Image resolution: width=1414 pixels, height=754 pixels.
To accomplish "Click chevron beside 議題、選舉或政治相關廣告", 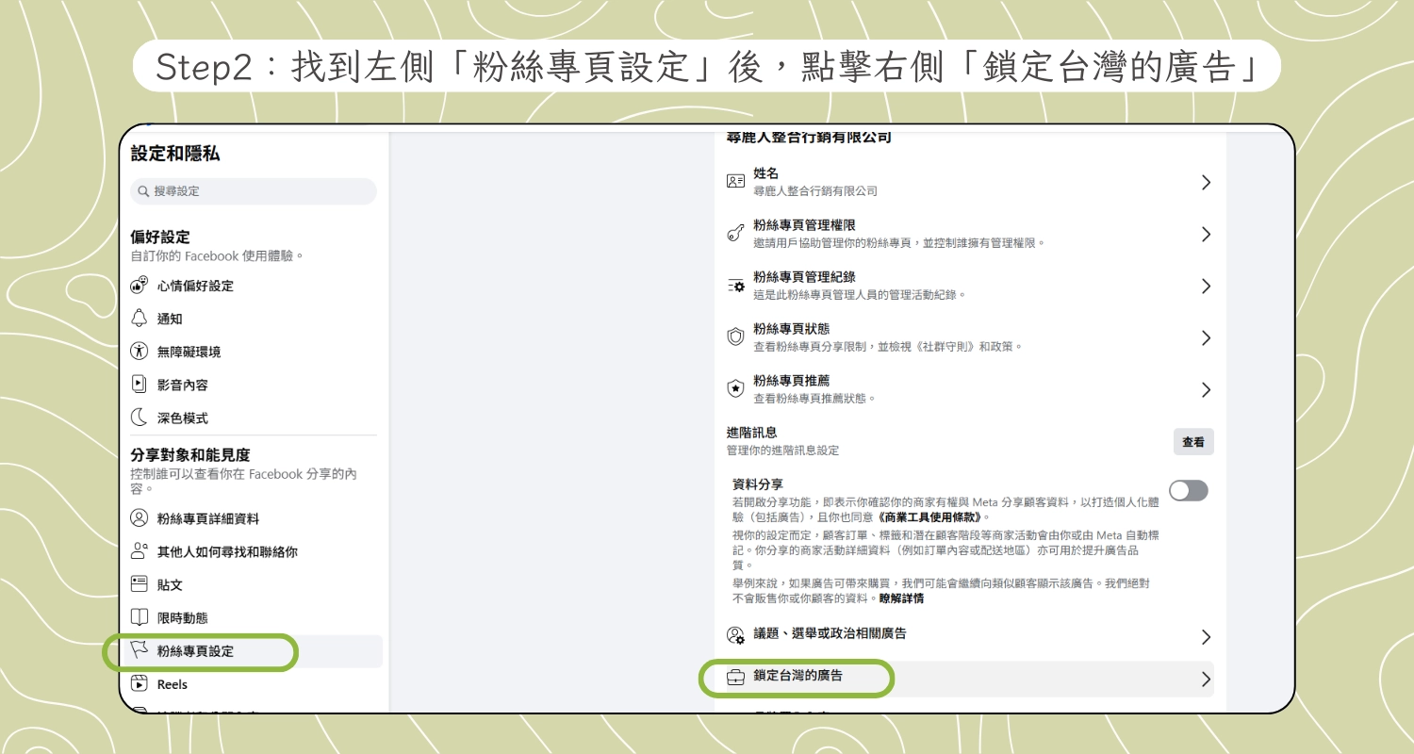I will click(1205, 637).
